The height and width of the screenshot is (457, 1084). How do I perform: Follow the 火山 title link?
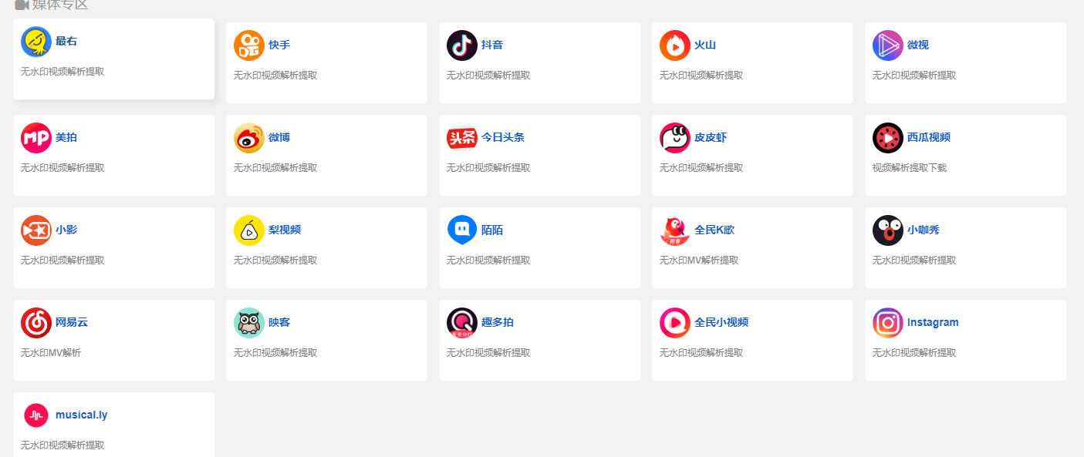(x=705, y=45)
